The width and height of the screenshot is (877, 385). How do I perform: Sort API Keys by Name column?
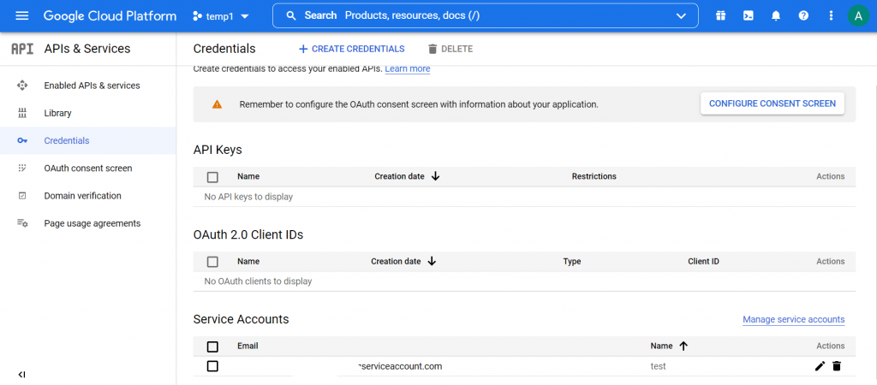pos(248,176)
